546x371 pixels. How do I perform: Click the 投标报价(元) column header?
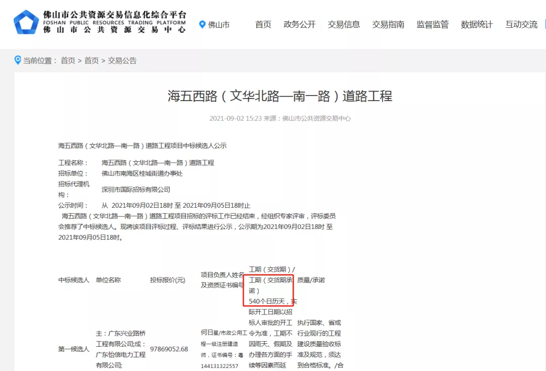click(167, 280)
